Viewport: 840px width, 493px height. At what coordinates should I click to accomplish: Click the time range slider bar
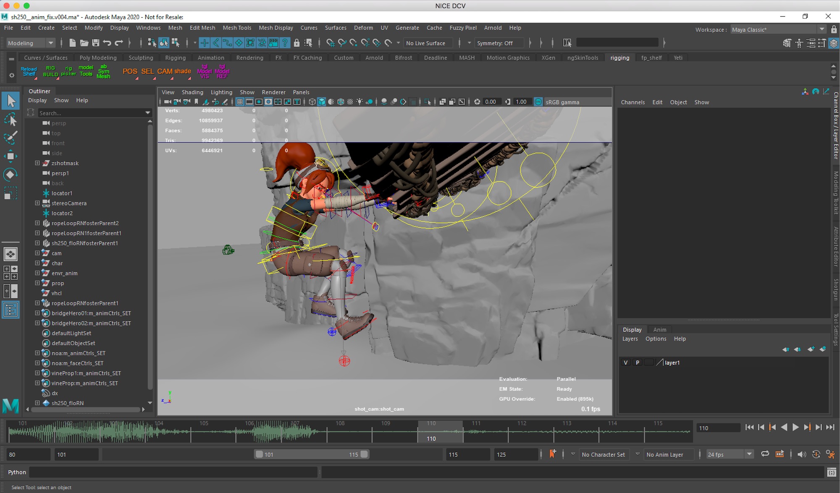coord(311,454)
